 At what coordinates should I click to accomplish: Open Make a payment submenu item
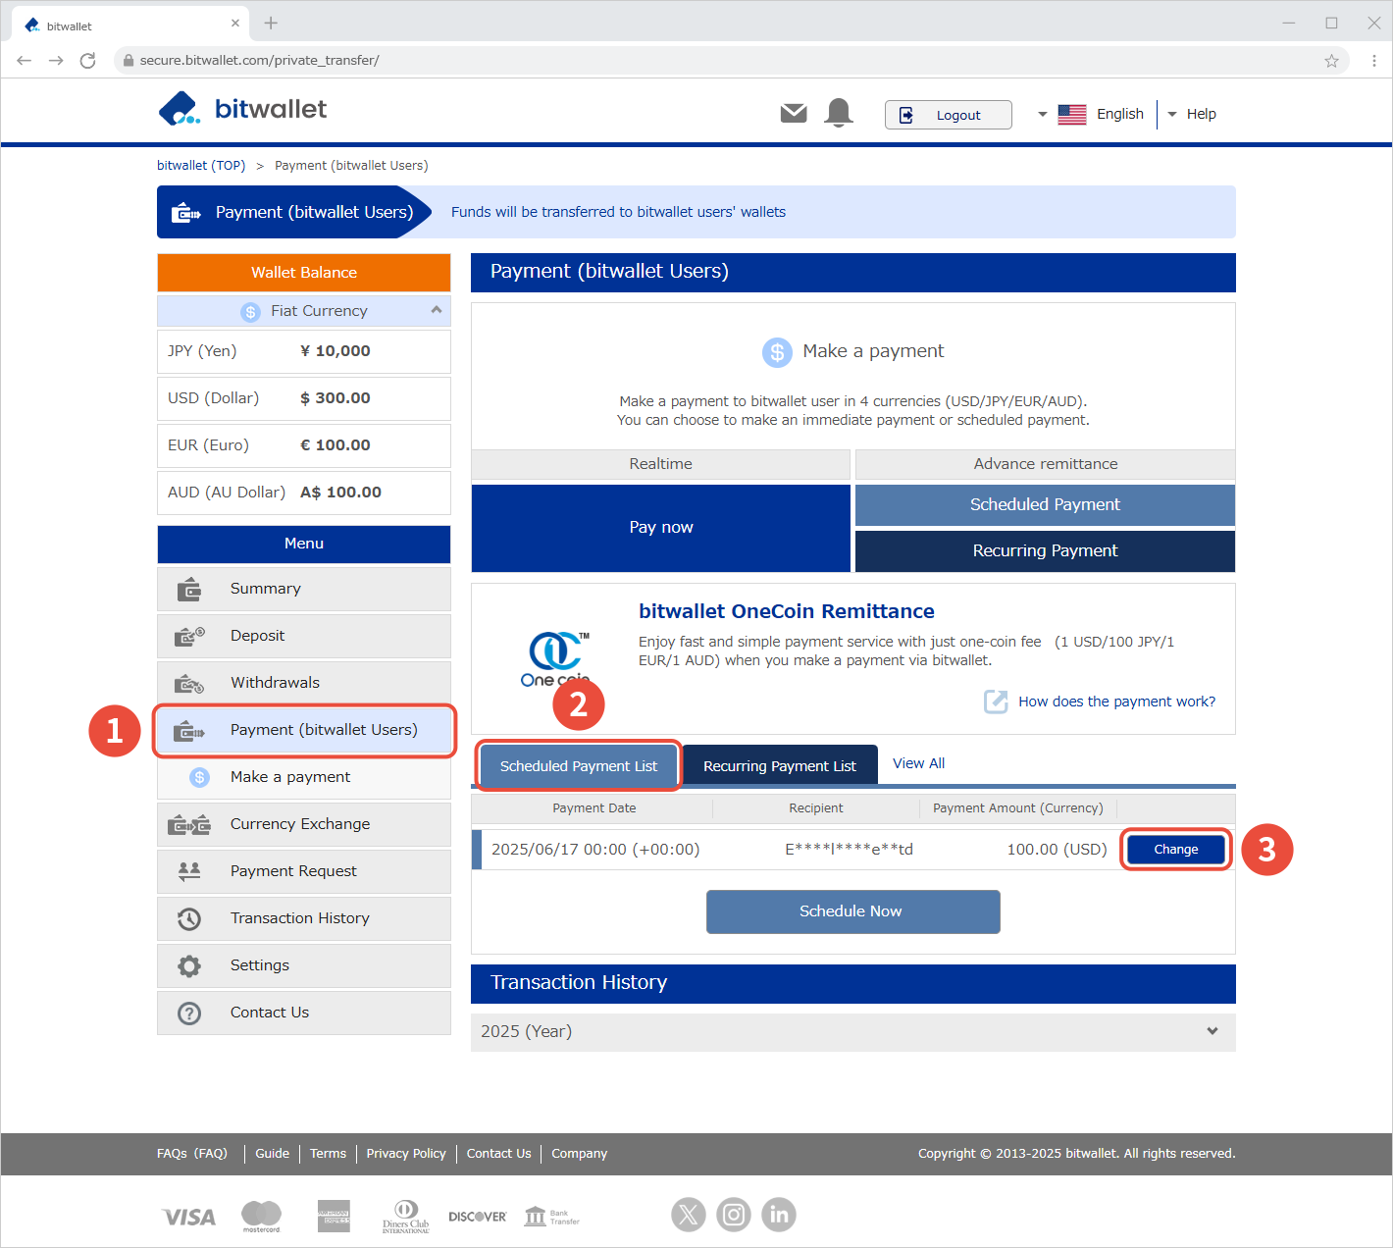tap(304, 777)
